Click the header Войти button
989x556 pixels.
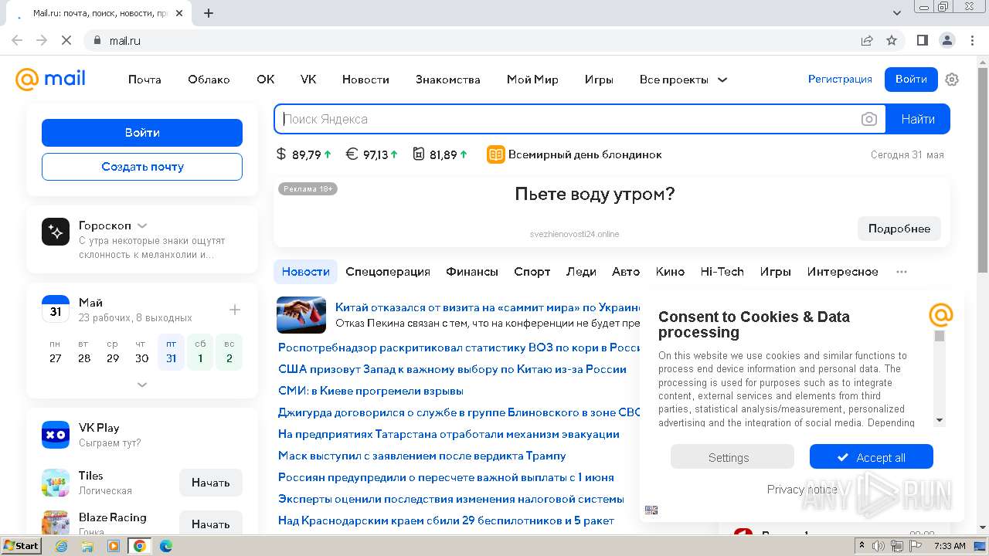911,80
